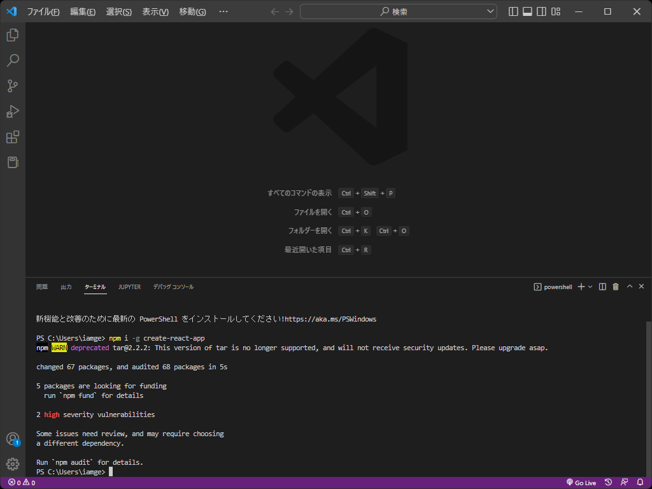This screenshot has height=489, width=652.
Task: Click the 'Run `npm audit` for details.' line
Action: (89, 462)
